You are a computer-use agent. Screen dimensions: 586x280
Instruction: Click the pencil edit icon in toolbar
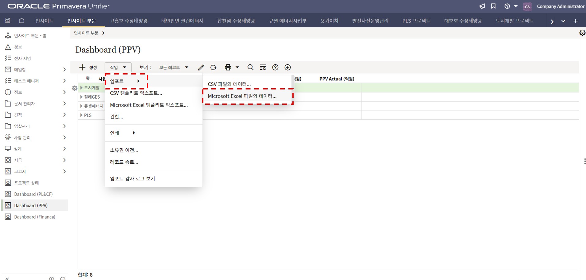coord(201,67)
